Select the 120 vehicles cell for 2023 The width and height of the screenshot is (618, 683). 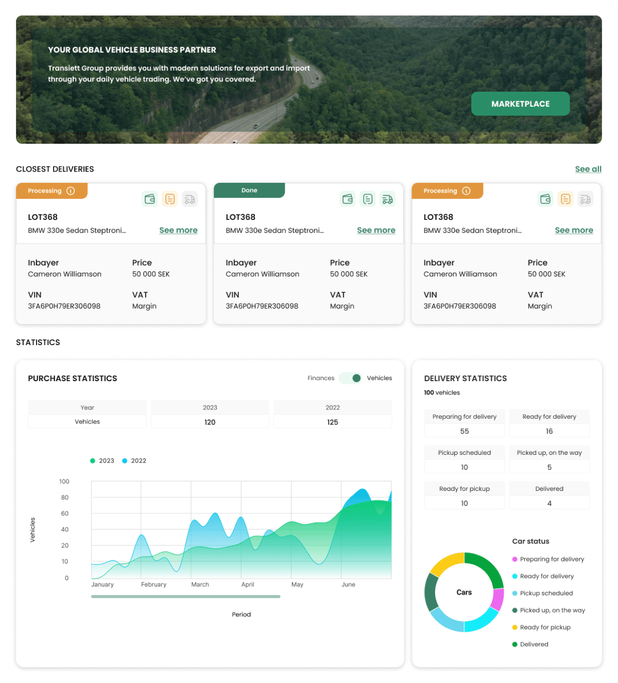tap(210, 422)
